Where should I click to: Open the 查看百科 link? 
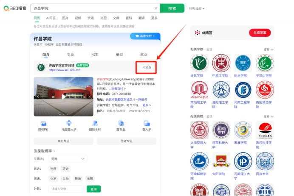pyautogui.click(x=118, y=89)
